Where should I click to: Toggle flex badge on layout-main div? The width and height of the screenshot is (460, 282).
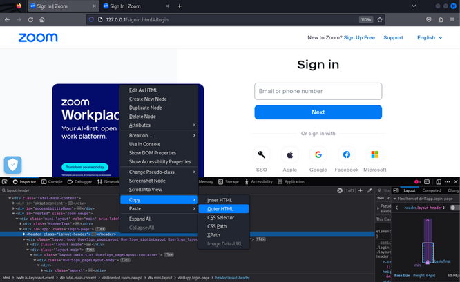tap(90, 250)
